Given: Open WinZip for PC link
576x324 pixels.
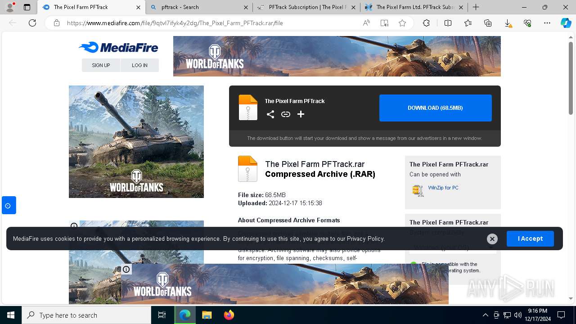Looking at the screenshot, I should 443,188.
